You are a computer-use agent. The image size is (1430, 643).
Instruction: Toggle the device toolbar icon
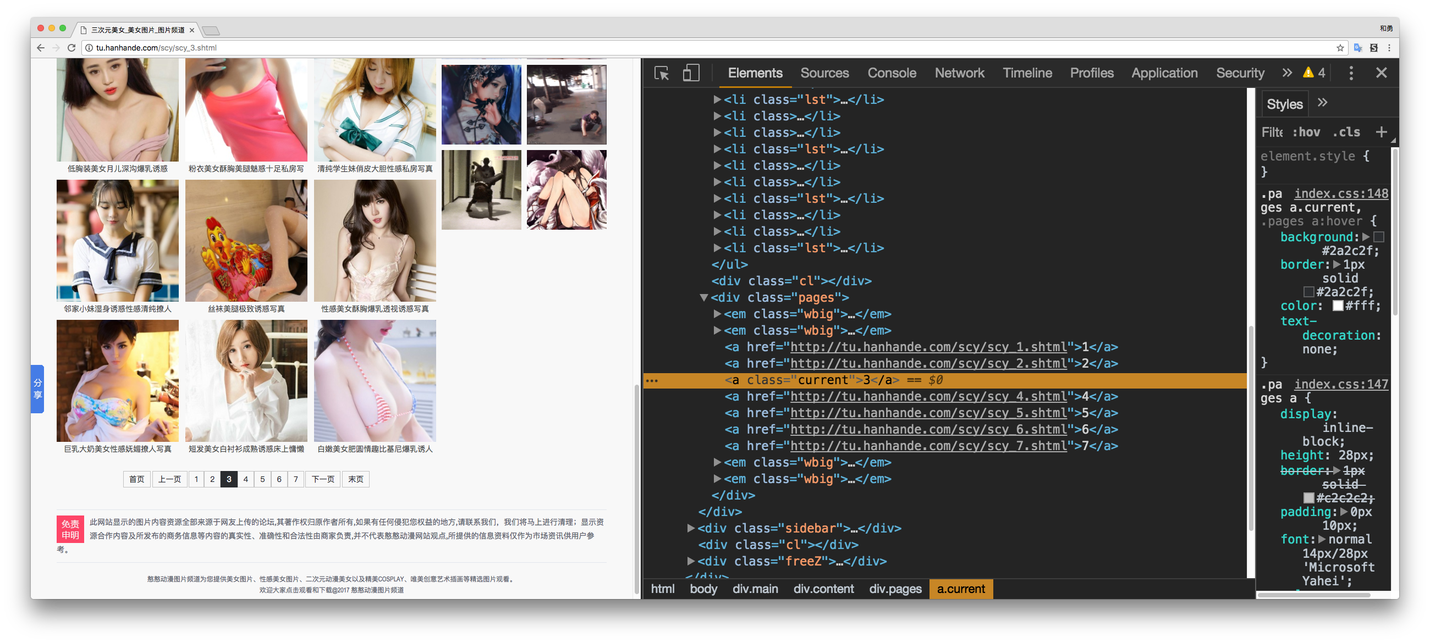pyautogui.click(x=691, y=73)
